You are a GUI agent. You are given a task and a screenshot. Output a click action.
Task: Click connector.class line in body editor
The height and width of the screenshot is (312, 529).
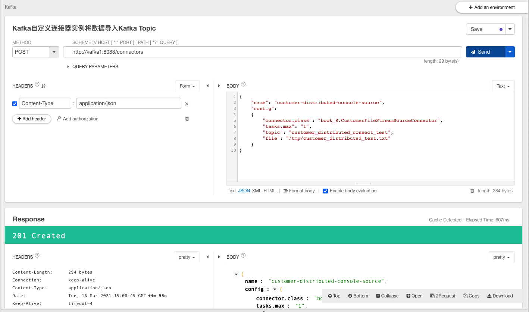353,120
